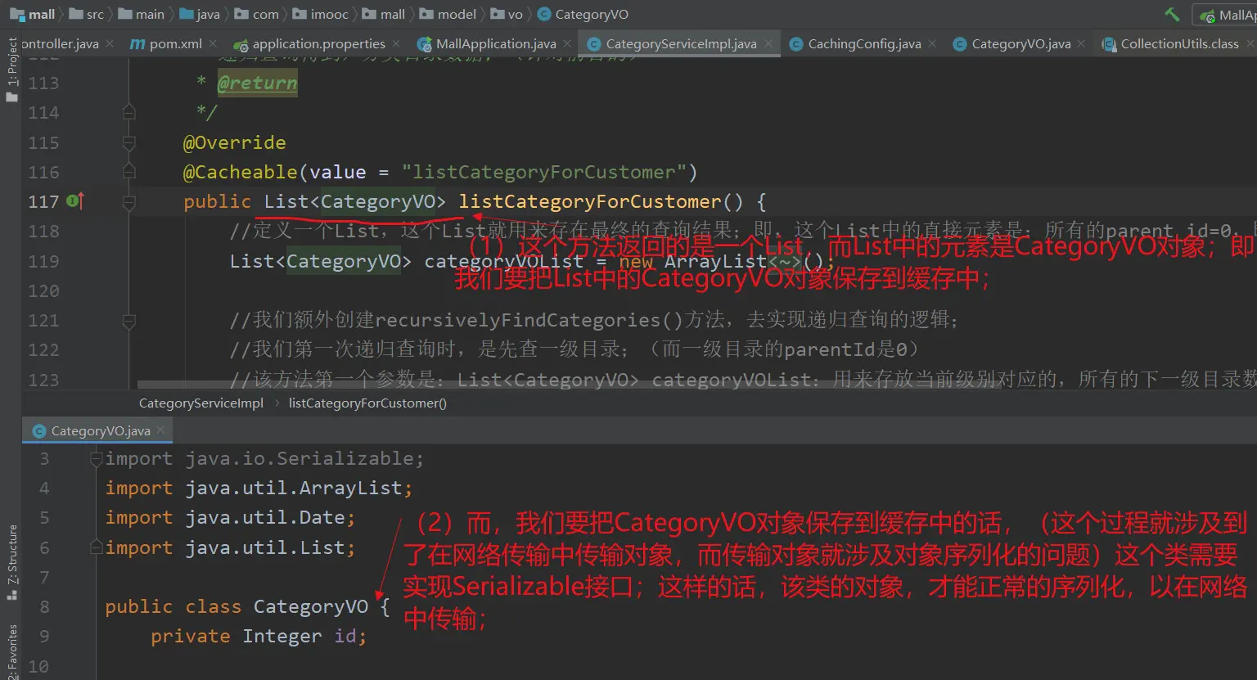
Task: Click the src folder in navigation bar
Action: pyautogui.click(x=87, y=14)
